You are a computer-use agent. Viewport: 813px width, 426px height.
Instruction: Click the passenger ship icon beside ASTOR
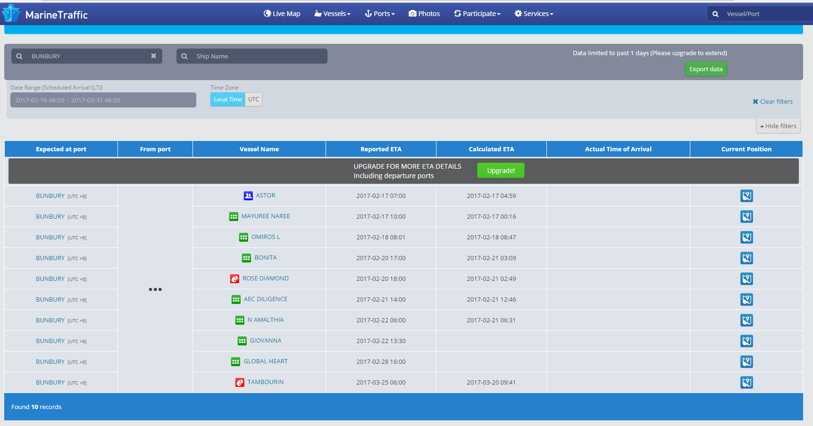[248, 196]
